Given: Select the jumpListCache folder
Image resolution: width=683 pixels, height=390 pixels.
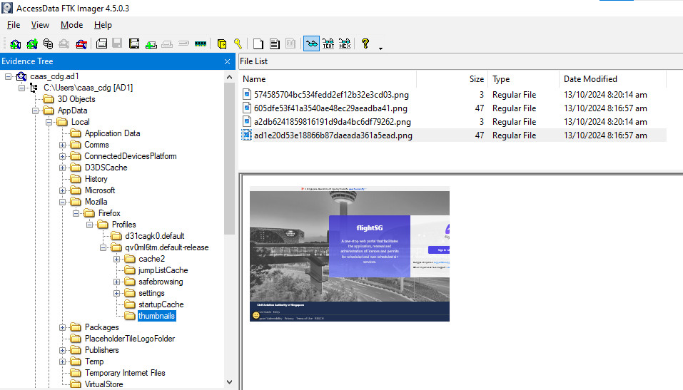Looking at the screenshot, I should (163, 270).
